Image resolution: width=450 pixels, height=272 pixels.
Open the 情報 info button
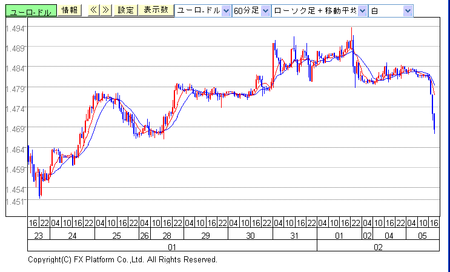[70, 10]
